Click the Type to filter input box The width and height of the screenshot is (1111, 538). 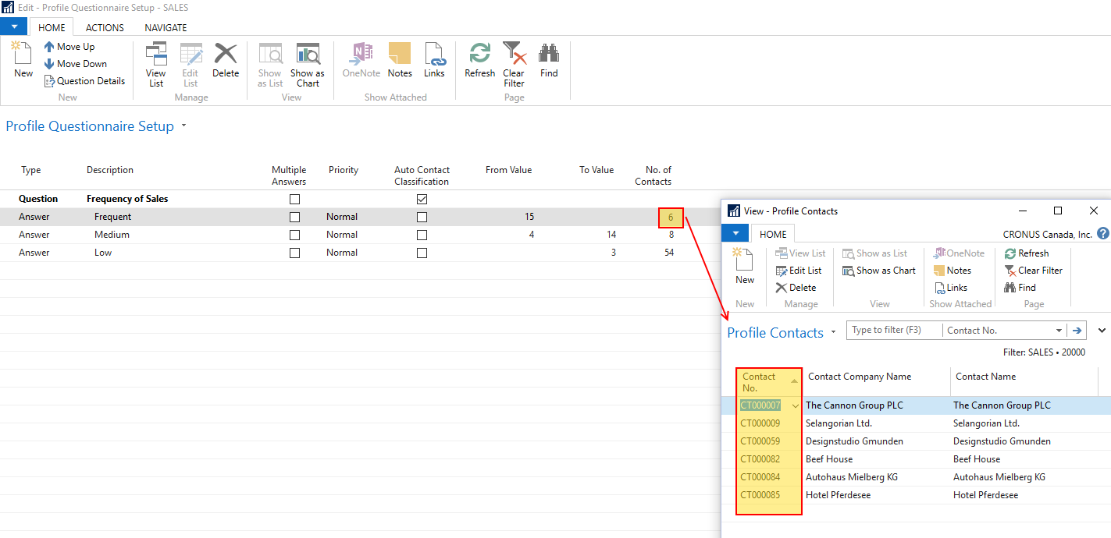[893, 331]
